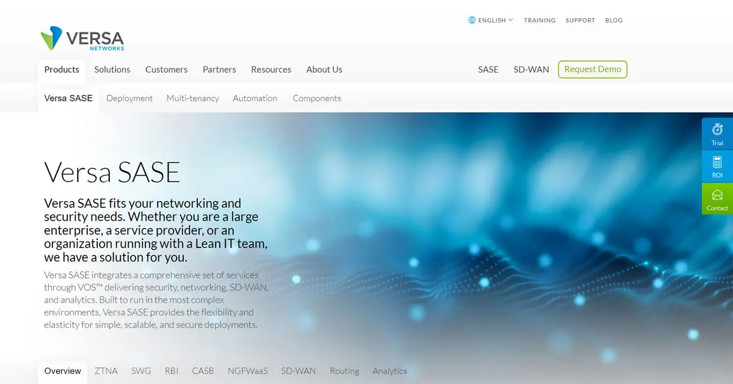Switch to the Analytics tab
Image resolution: width=733 pixels, height=384 pixels.
pos(389,371)
